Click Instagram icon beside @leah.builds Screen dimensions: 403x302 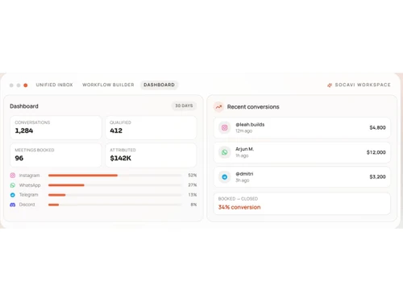click(225, 128)
